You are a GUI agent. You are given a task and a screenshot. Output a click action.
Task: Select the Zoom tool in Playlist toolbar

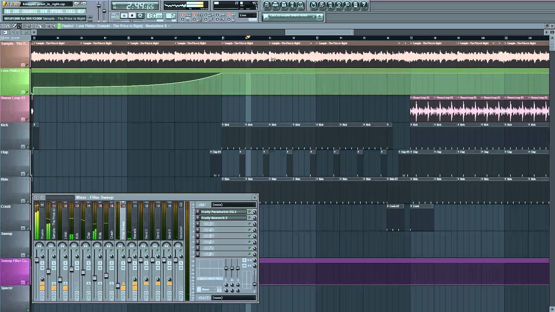click(49, 26)
